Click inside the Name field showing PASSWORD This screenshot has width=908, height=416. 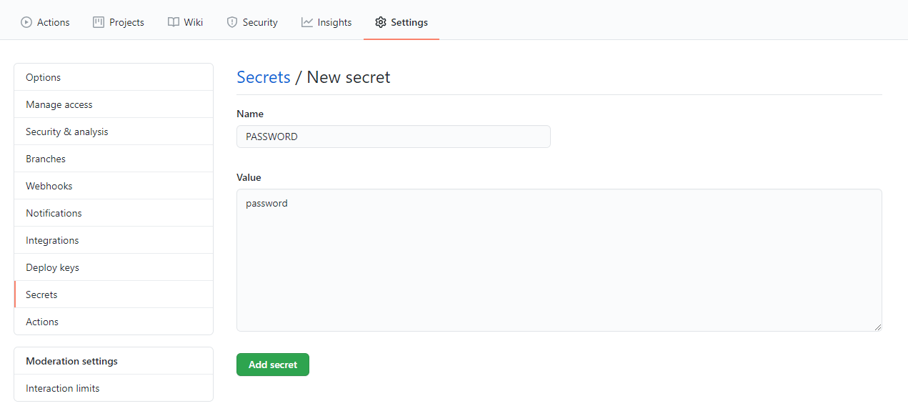393,136
